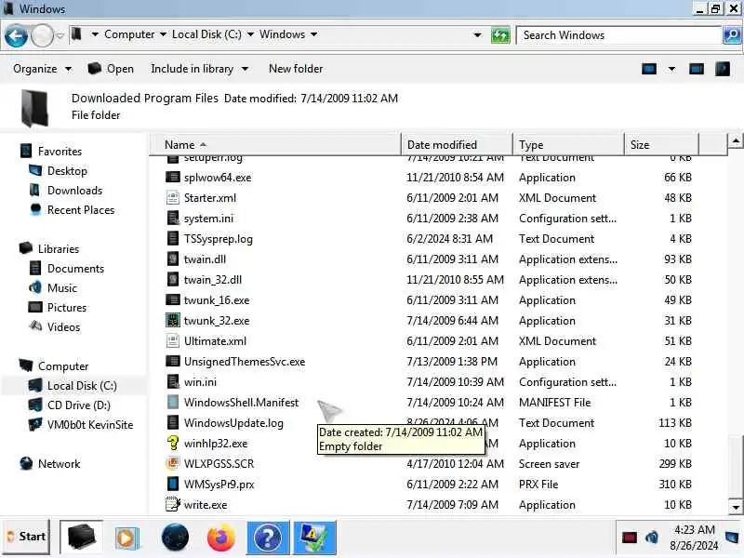Click the Change your view icon

coord(649,69)
